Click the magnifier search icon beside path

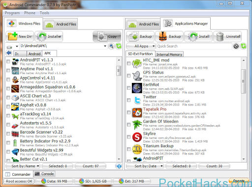(112, 46)
